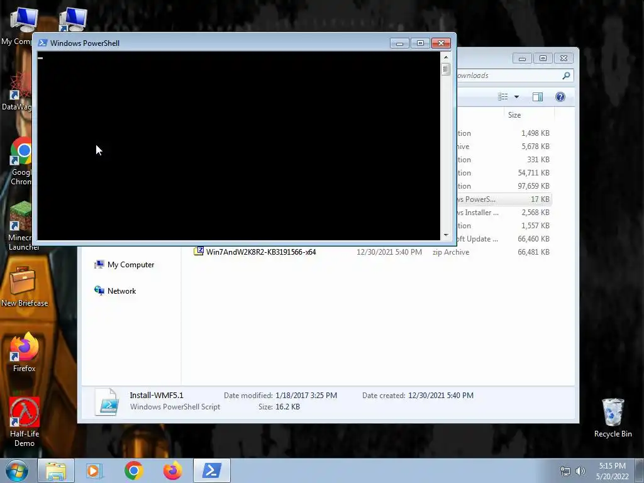The width and height of the screenshot is (644, 483).
Task: Open the Minecraft Launcher desktop icon
Action: coord(21,226)
